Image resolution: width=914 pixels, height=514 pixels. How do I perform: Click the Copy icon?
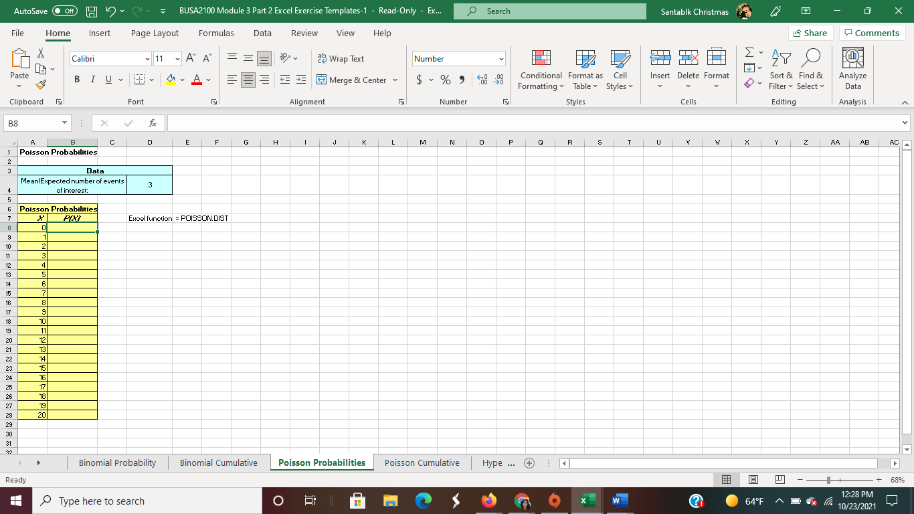coord(39,70)
